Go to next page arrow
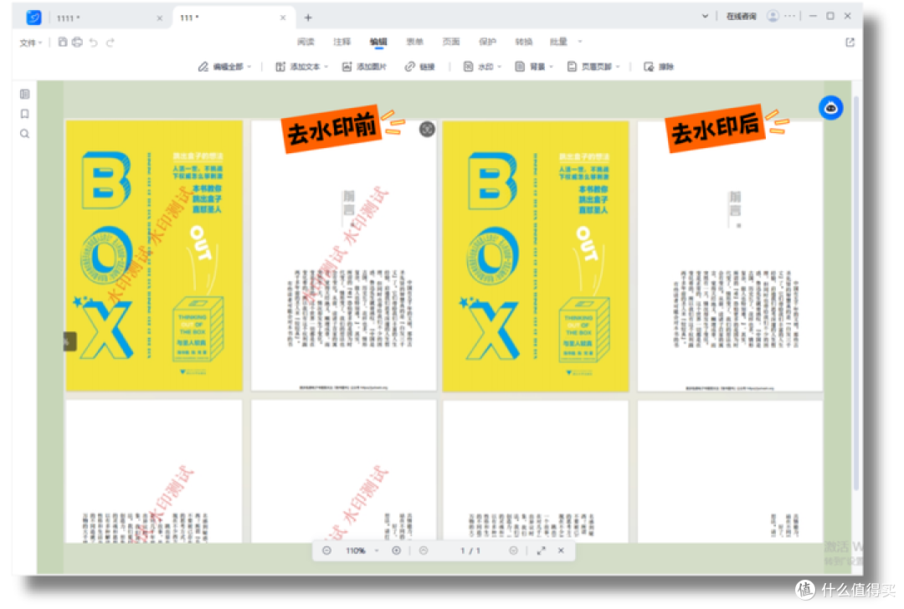 [x=513, y=550]
